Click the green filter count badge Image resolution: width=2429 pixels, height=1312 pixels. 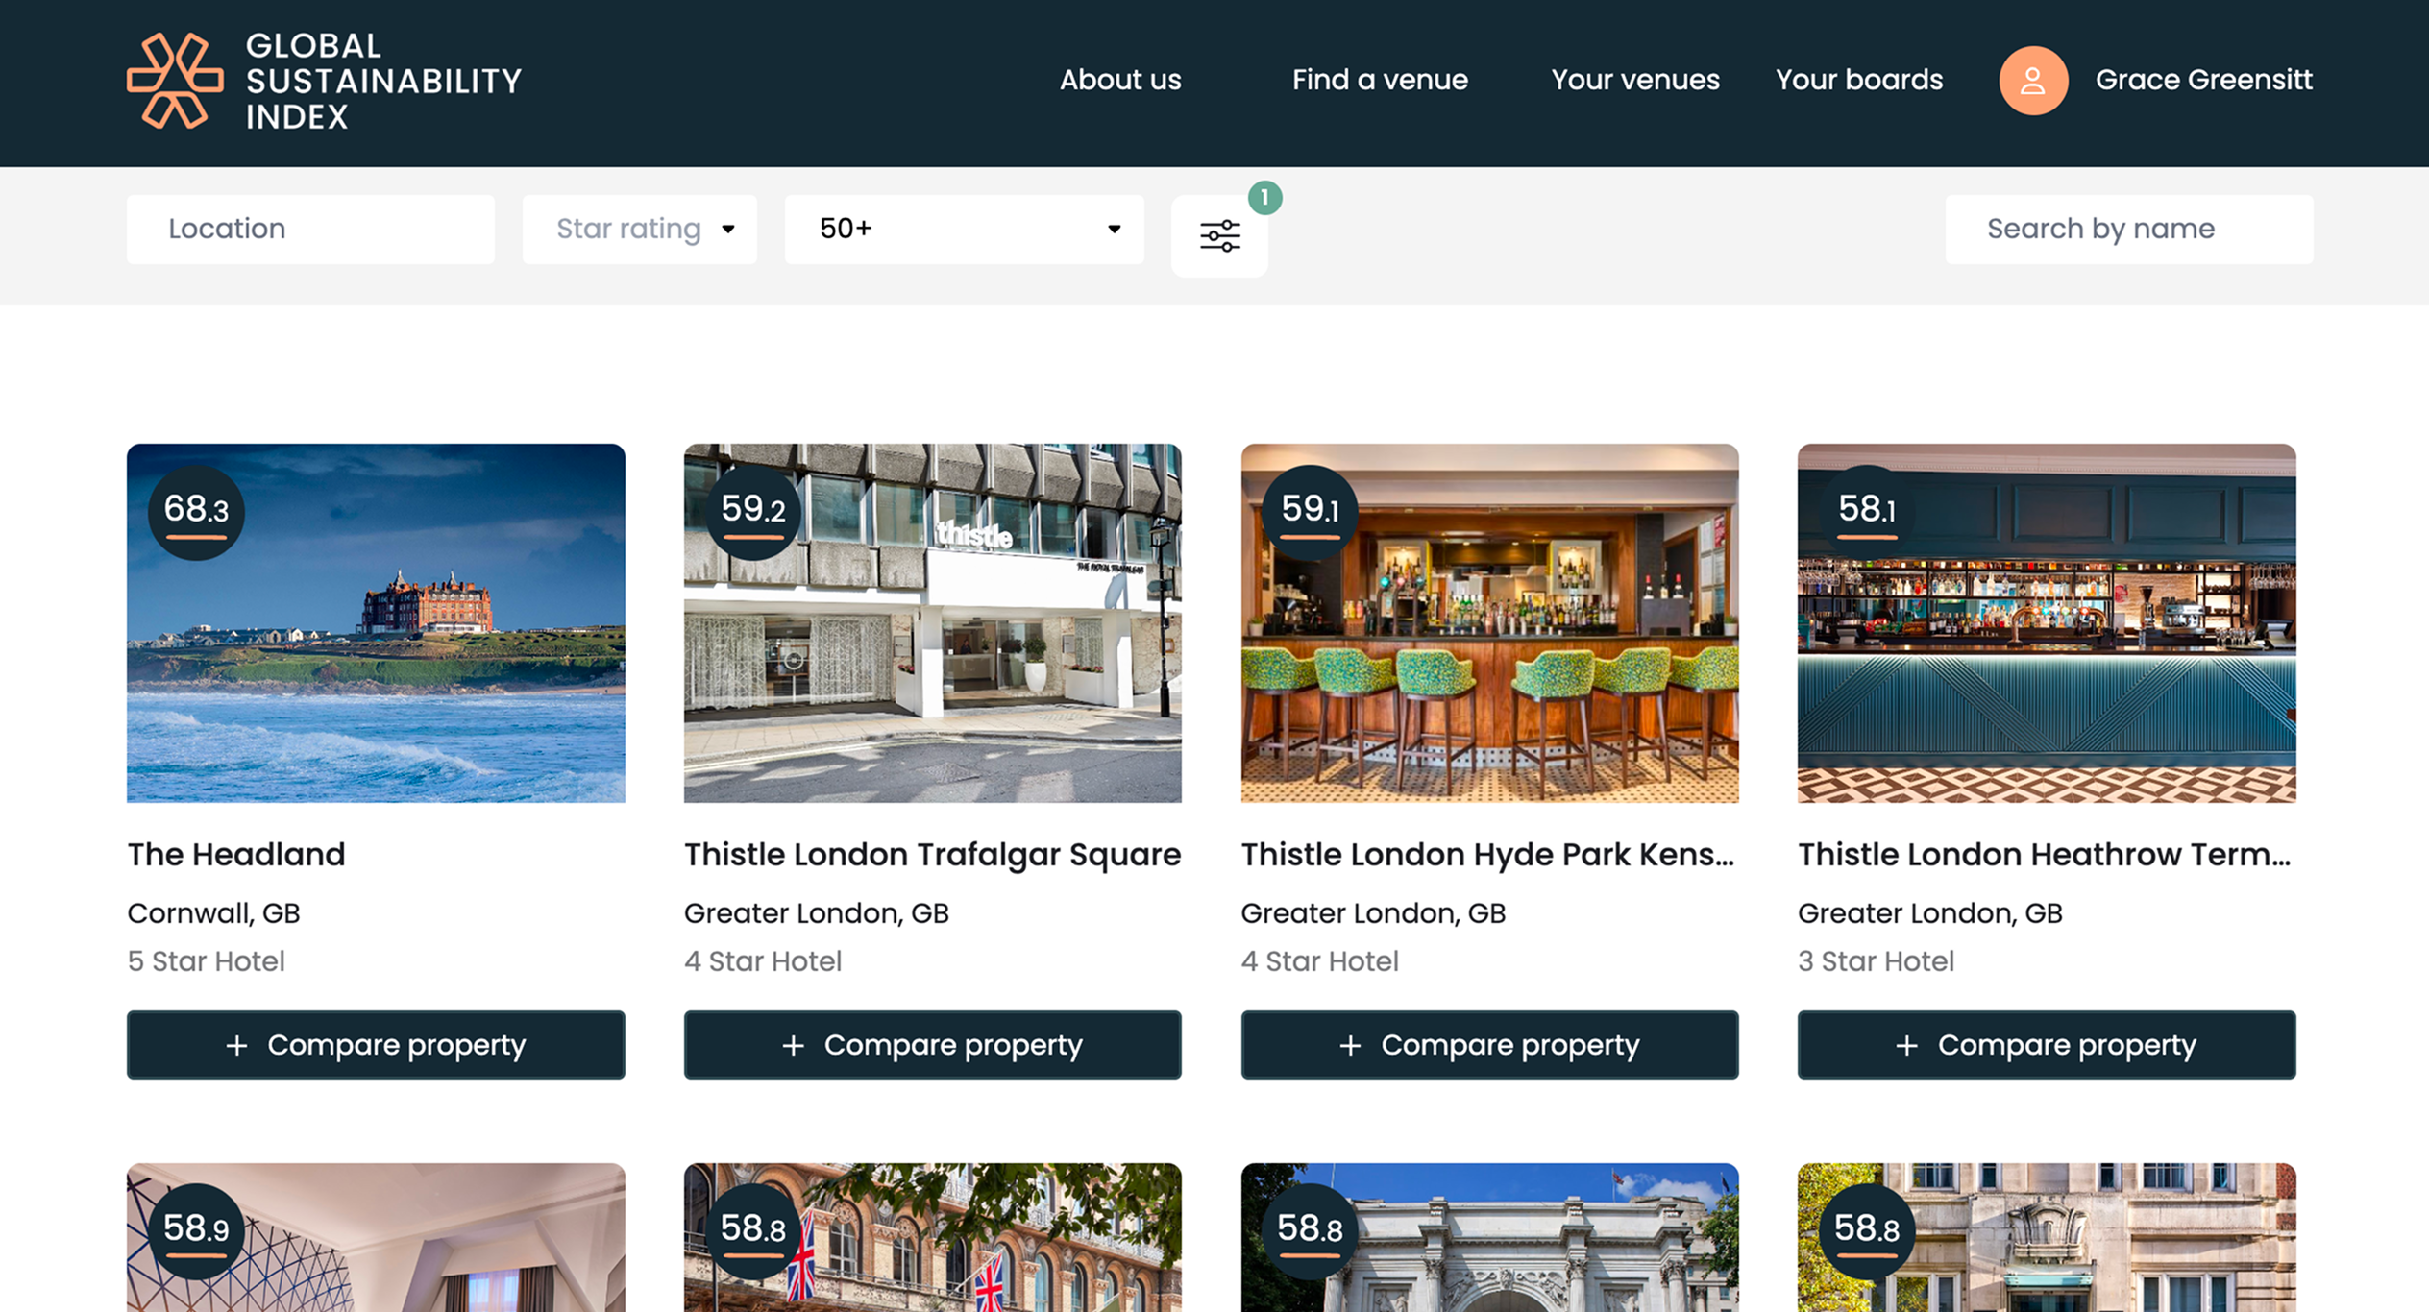(1265, 199)
